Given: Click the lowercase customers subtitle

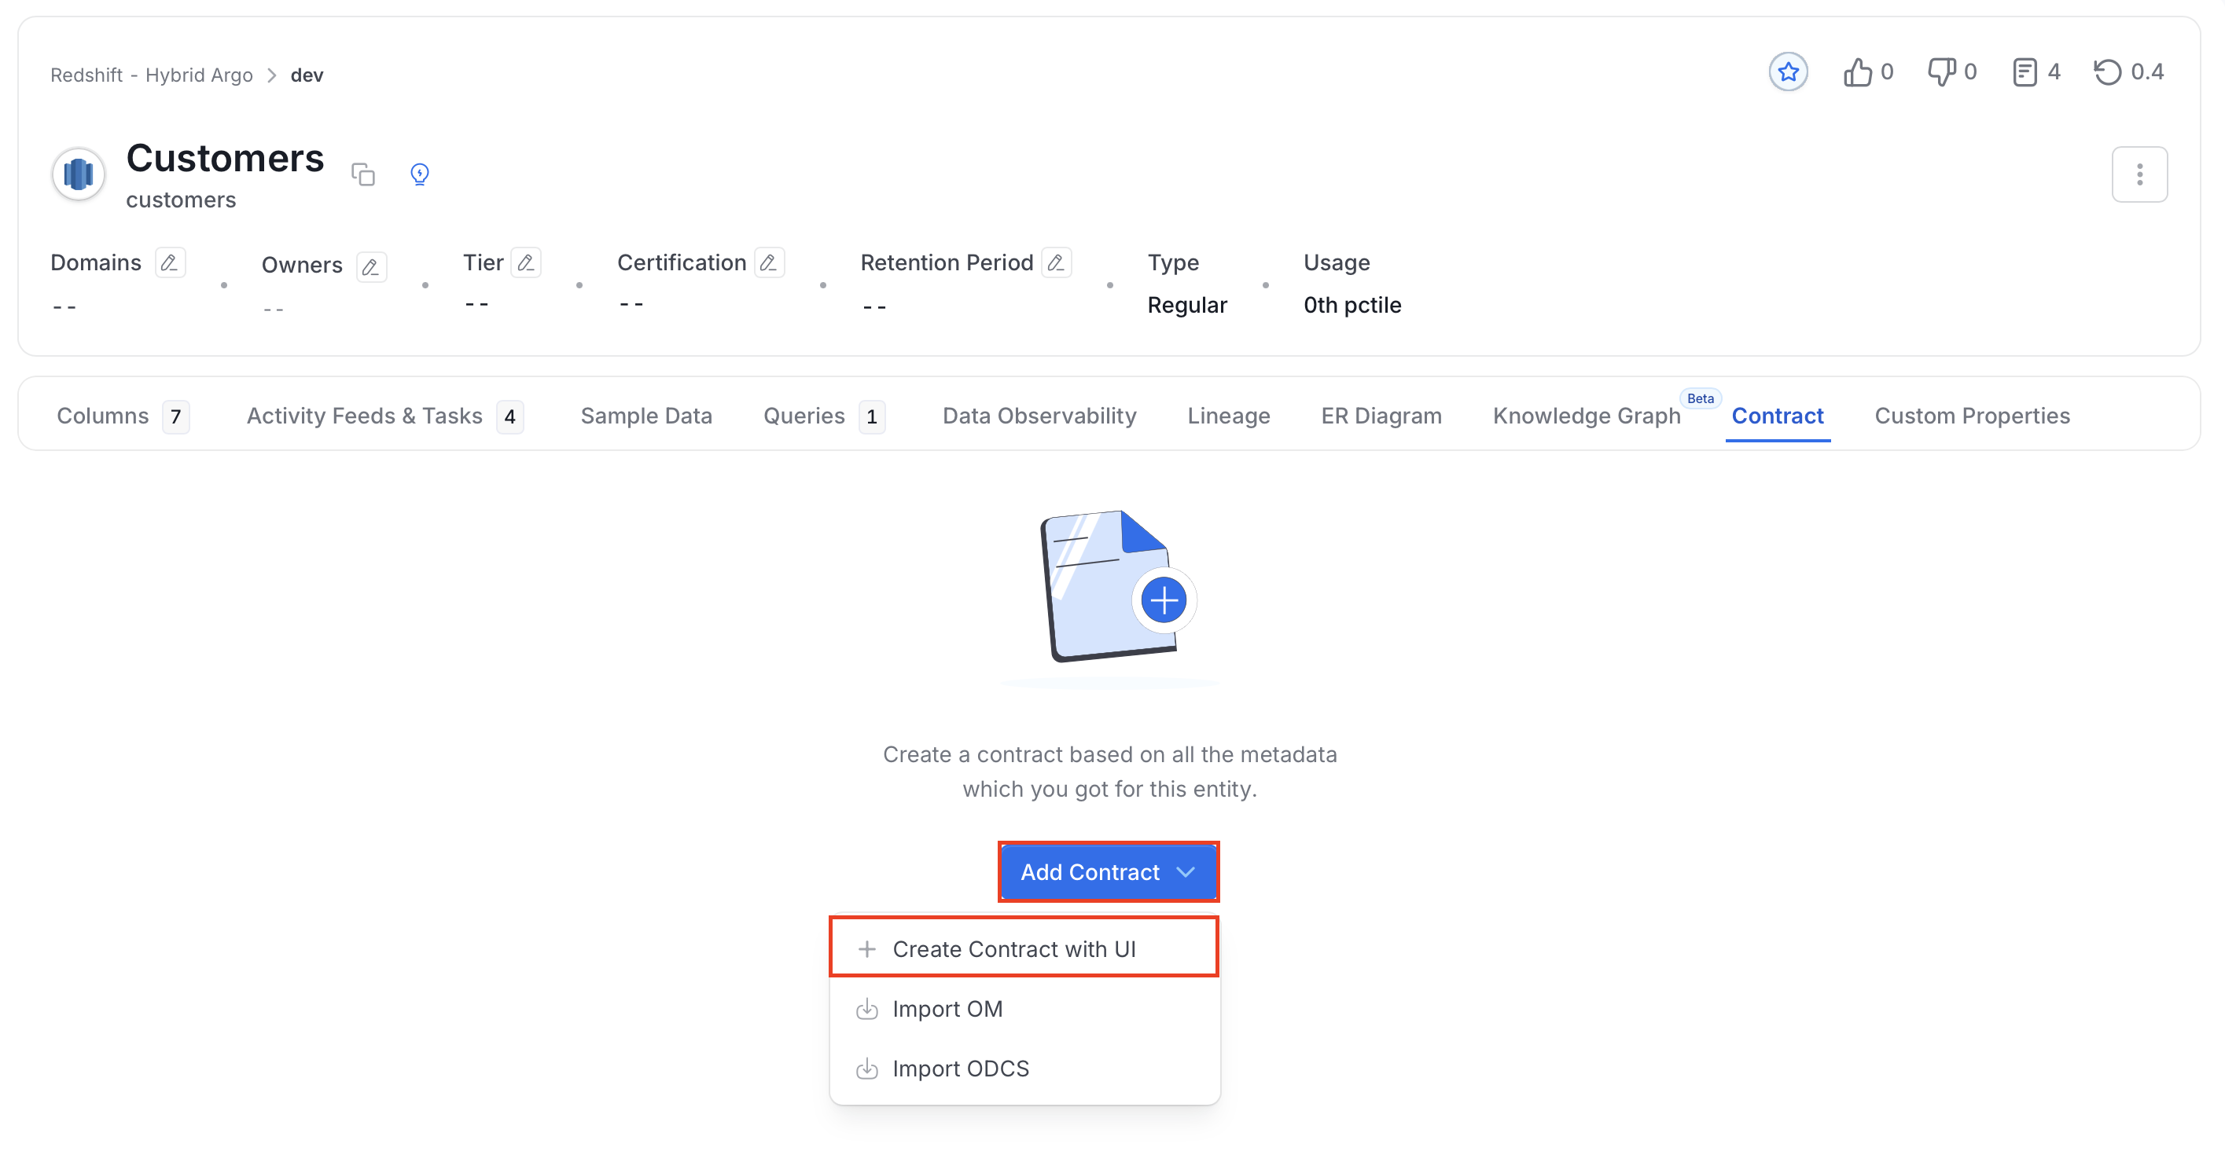Looking at the screenshot, I should (181, 200).
